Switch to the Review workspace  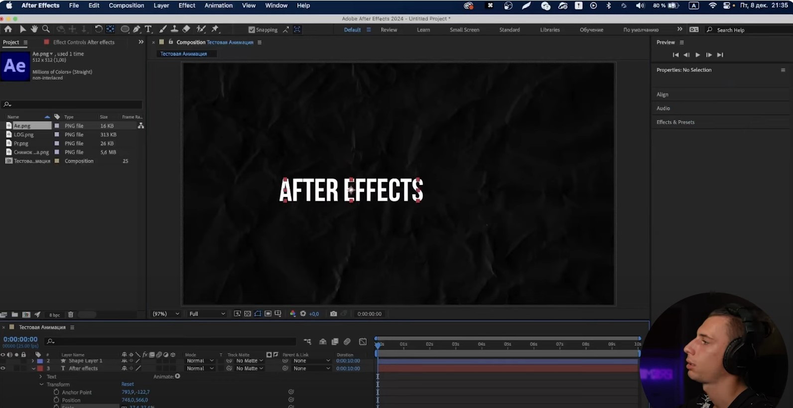389,30
